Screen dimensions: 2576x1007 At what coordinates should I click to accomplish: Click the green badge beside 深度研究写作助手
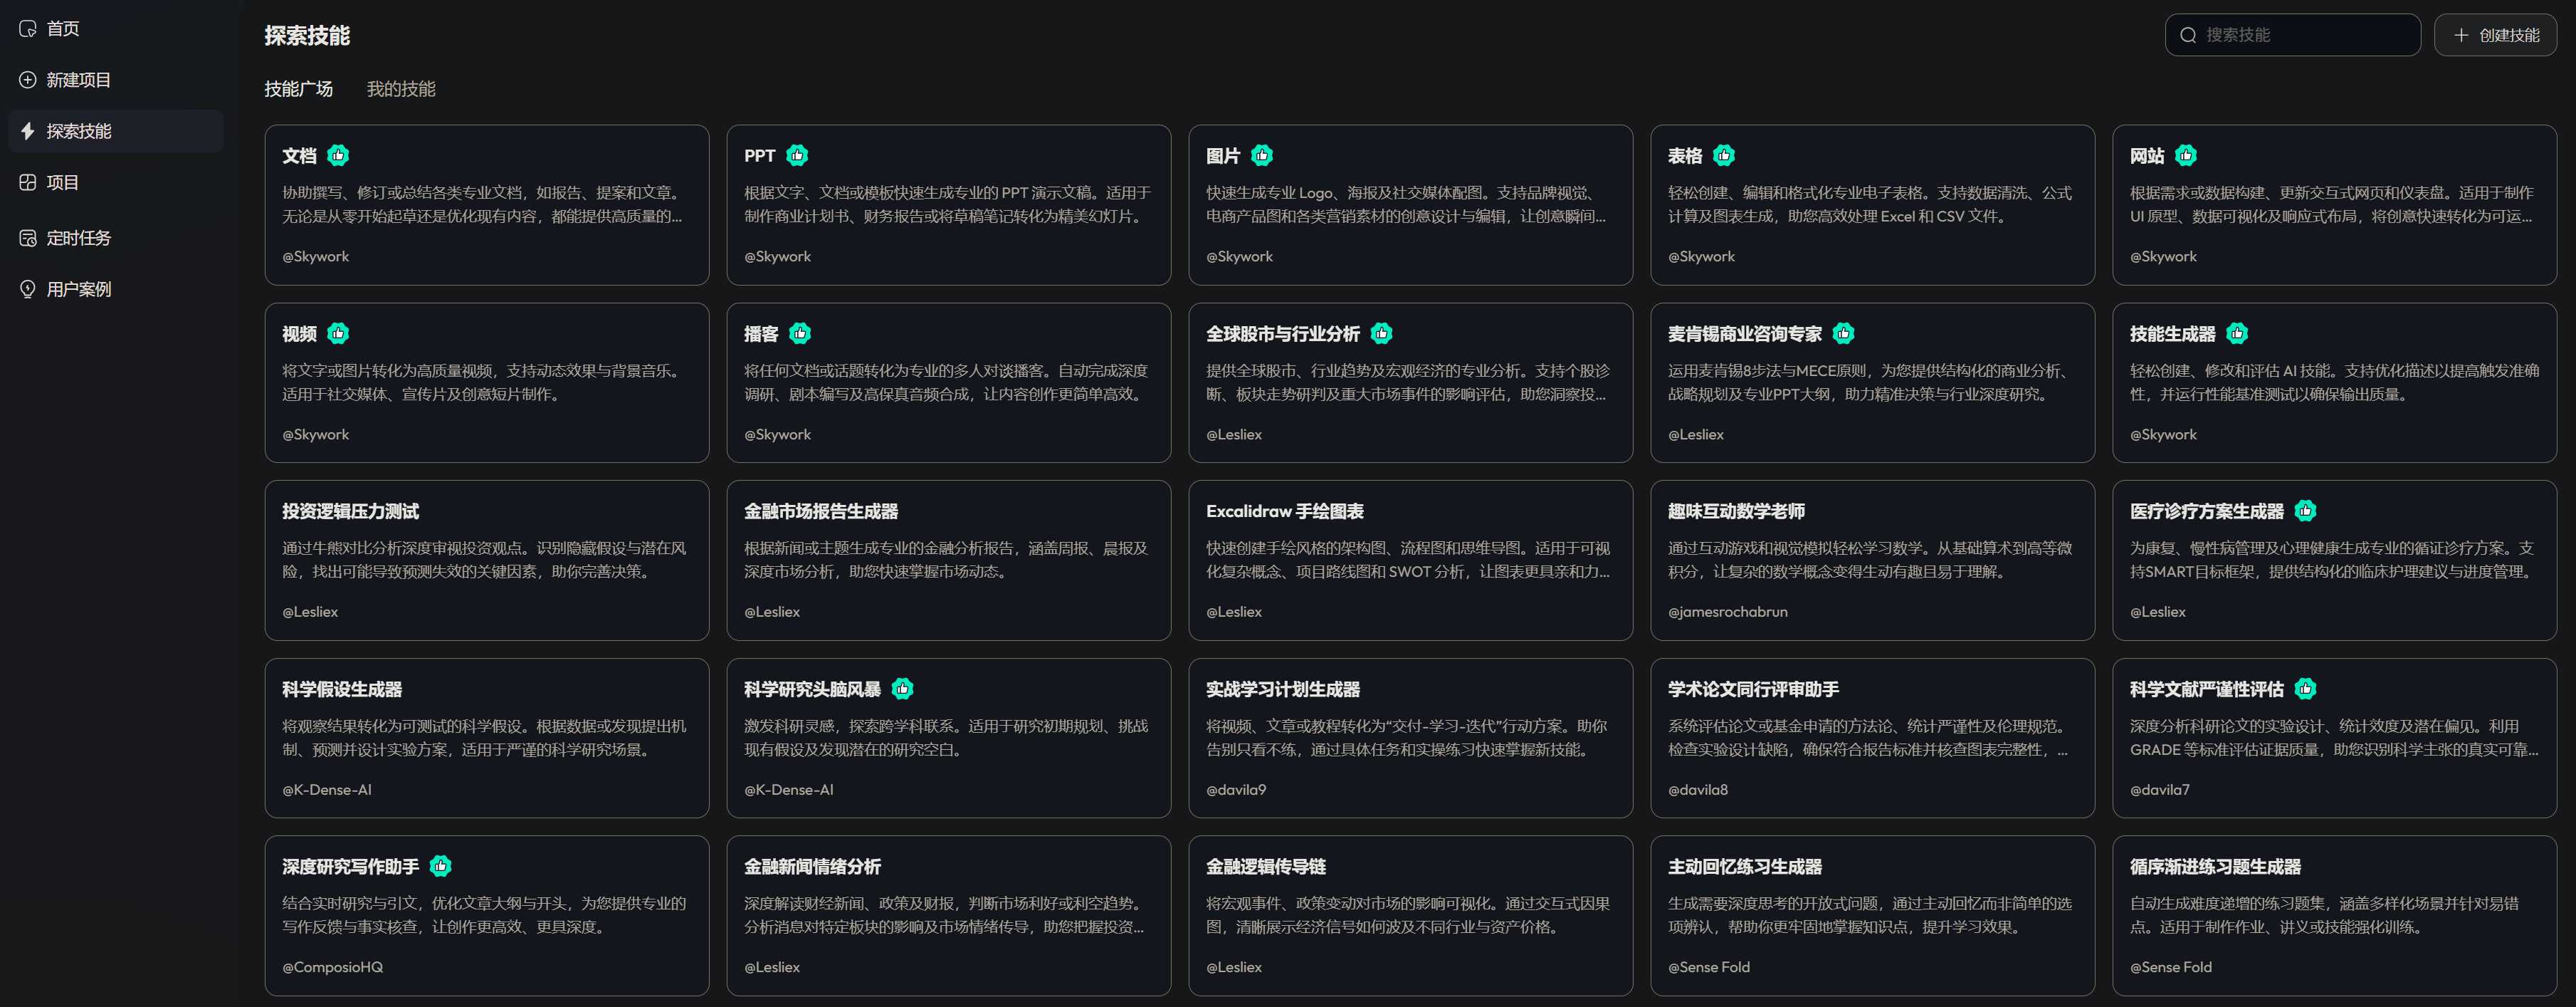tap(440, 866)
